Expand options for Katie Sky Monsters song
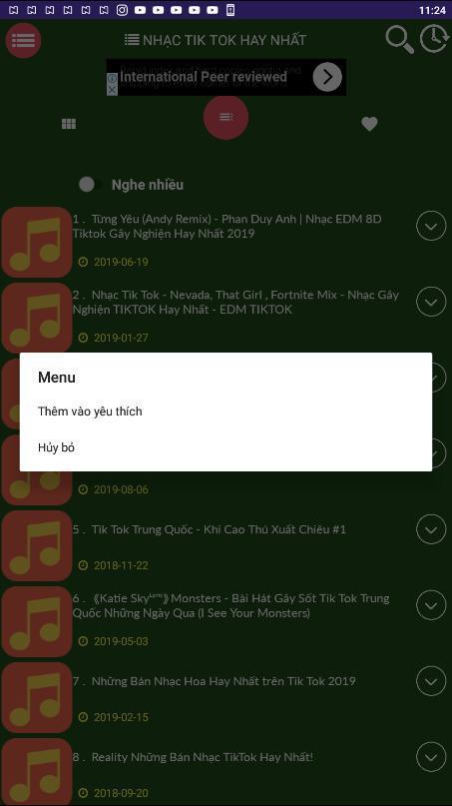This screenshot has height=806, width=452. click(x=431, y=605)
